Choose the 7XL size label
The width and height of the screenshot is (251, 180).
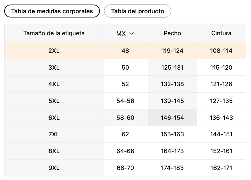(x=54, y=134)
